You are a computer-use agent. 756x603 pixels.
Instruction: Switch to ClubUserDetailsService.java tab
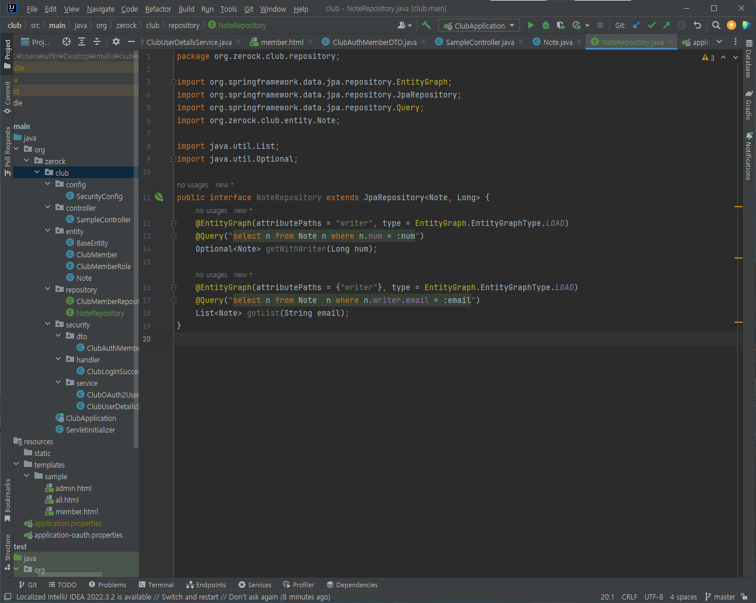point(189,42)
